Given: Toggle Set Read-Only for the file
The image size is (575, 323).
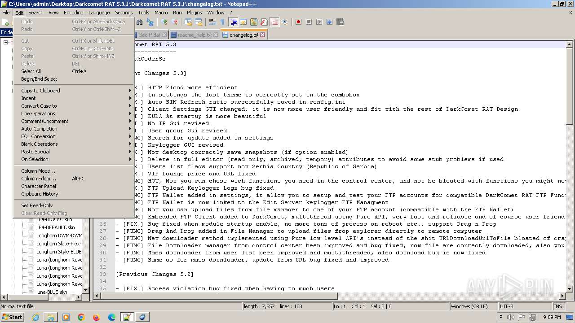Looking at the screenshot, I should [74, 205].
